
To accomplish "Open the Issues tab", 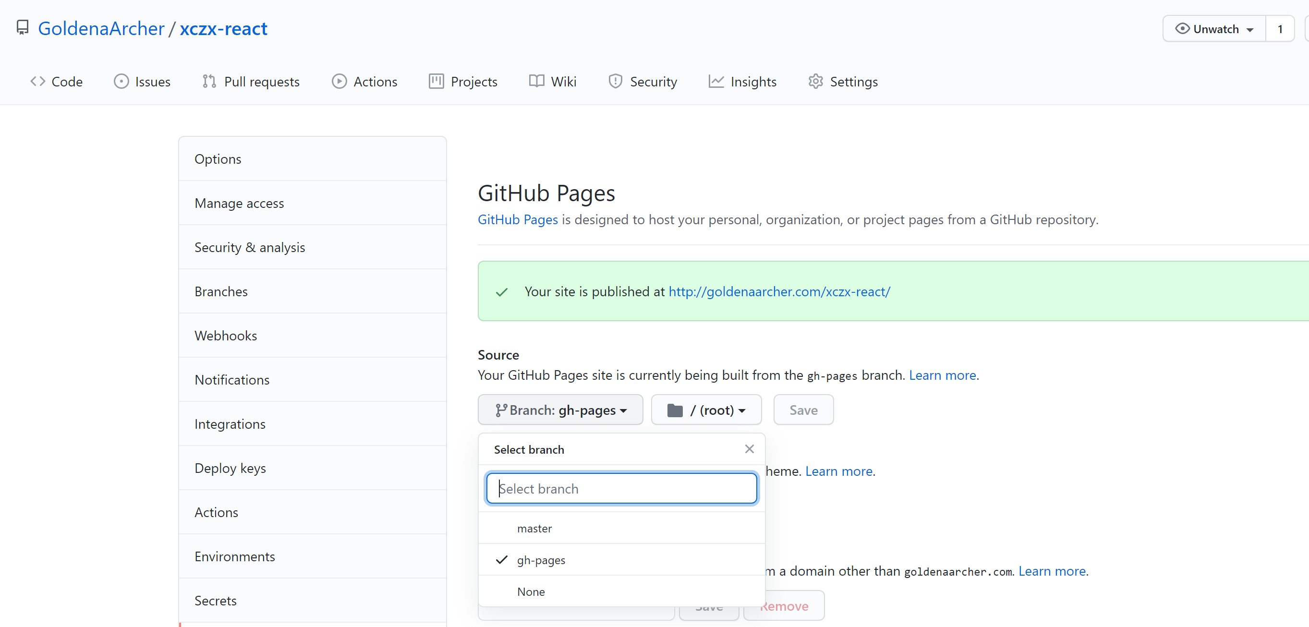I will pos(142,81).
